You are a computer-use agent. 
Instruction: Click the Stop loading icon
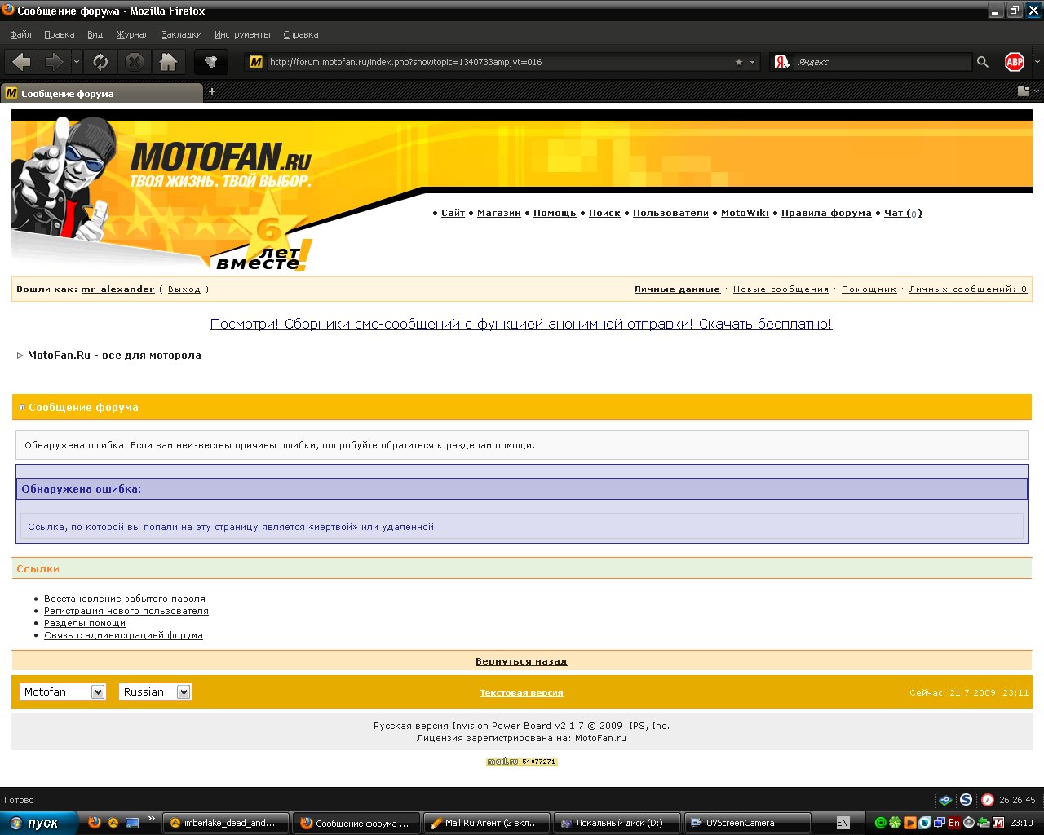pos(135,62)
